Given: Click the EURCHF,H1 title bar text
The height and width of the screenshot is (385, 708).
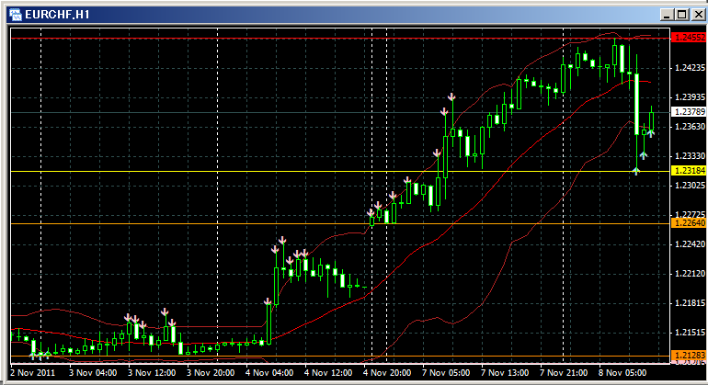Looking at the screenshot, I should [58, 15].
